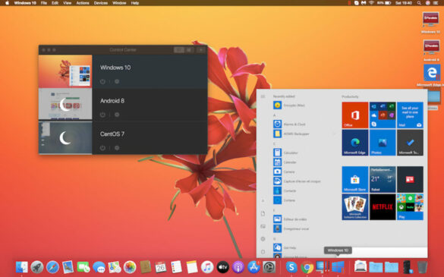Click the power icon under Android 8
The height and width of the screenshot is (277, 444).
[x=102, y=115]
